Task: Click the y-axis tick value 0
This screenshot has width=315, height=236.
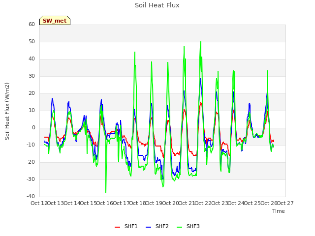Action: [x=33, y=128]
